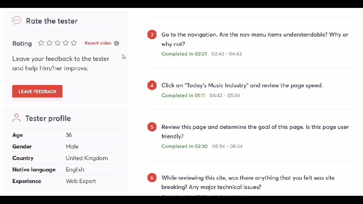This screenshot has height=204, width=363.
Task: Jump to timestamp 05:54 - 08:24
Action: click(227, 146)
